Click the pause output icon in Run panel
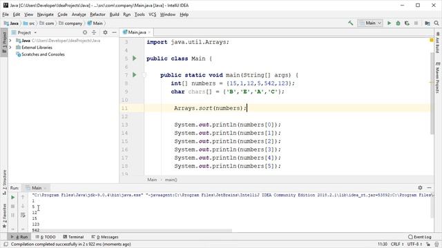Viewport: 442px width, 248px height. (12, 216)
